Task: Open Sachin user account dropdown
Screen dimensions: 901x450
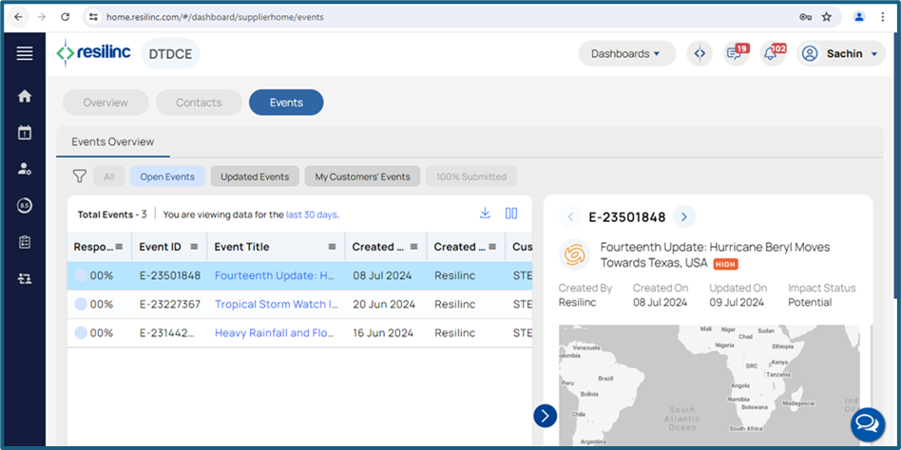Action: click(841, 53)
